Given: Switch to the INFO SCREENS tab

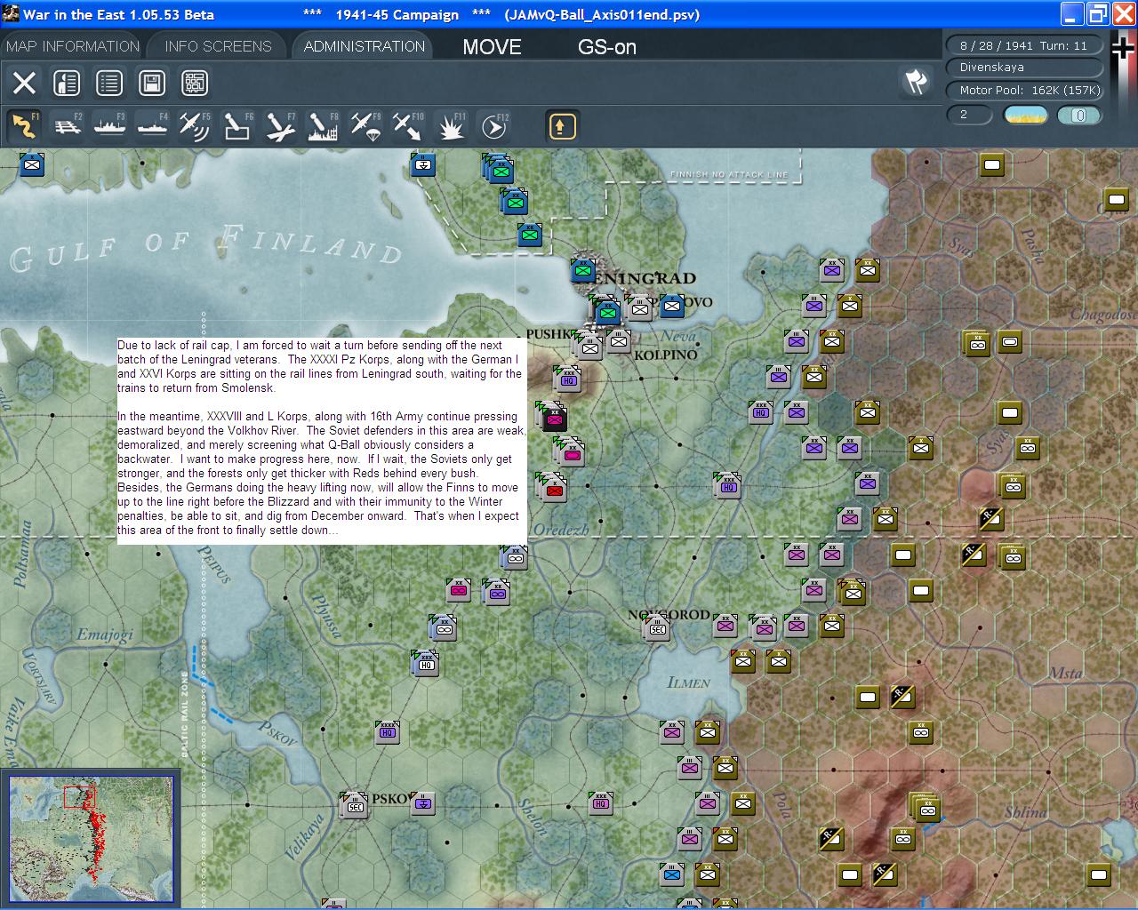Looking at the screenshot, I should pyautogui.click(x=218, y=46).
